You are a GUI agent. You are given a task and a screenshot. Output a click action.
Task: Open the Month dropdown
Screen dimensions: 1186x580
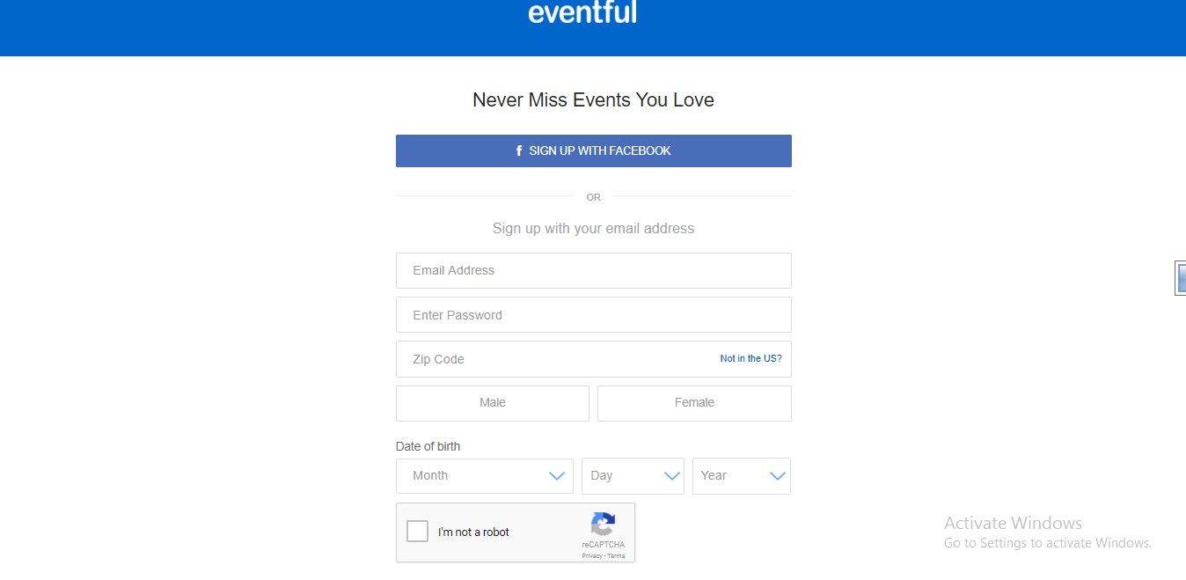click(485, 476)
